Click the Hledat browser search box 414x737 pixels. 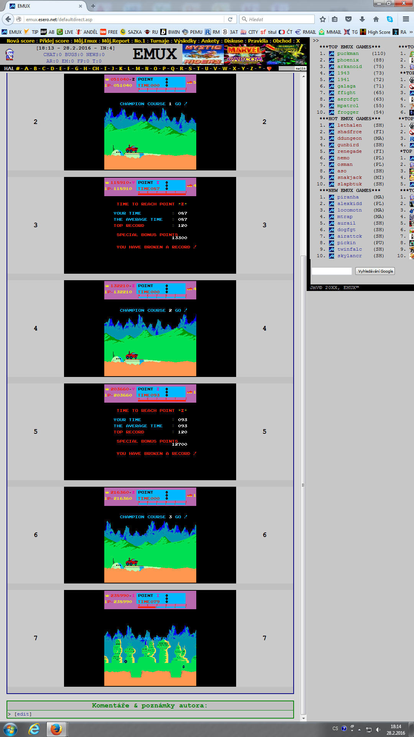(277, 19)
